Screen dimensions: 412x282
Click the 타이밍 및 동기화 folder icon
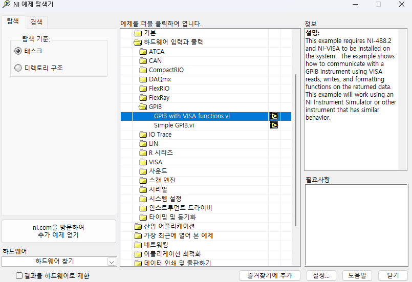[x=143, y=218]
